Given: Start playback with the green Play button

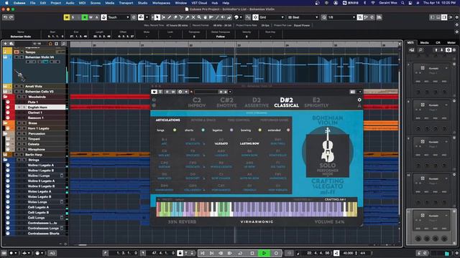Looking at the screenshot, I should coord(264,253).
